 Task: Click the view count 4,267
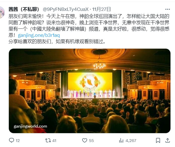click(131, 140)
